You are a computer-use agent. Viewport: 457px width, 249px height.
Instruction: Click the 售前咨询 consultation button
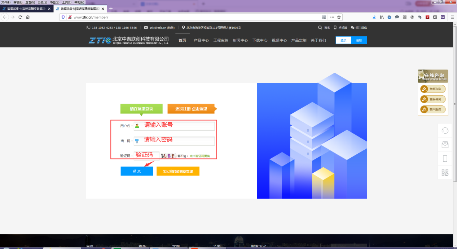click(x=433, y=89)
